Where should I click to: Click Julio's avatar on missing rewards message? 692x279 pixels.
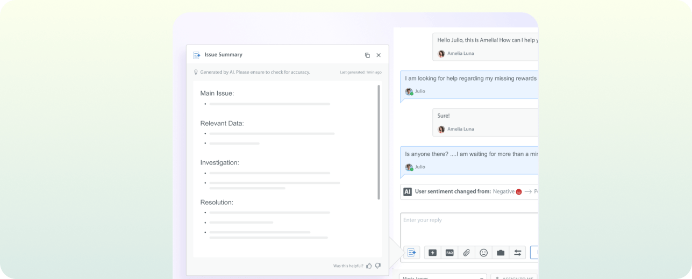click(x=409, y=91)
